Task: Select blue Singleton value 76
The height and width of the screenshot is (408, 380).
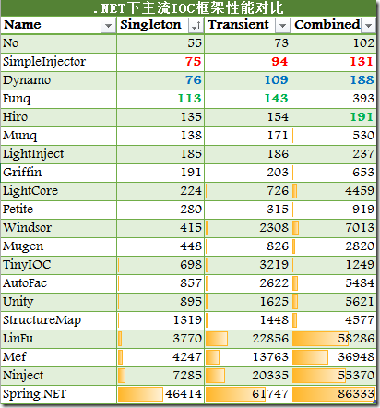Action: pos(194,80)
